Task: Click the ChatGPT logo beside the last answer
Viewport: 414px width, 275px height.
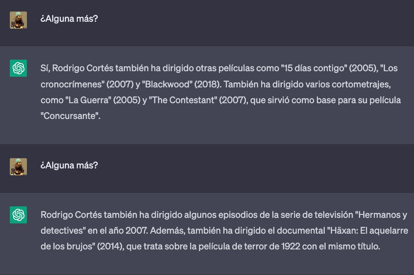Action: tap(18, 215)
